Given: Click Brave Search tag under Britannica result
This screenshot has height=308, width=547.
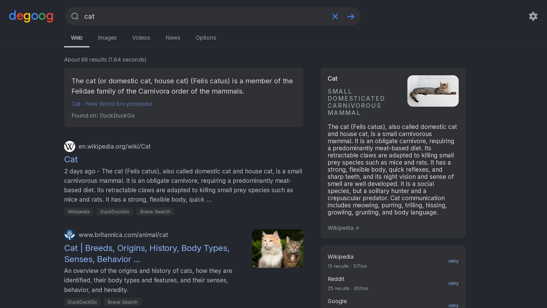Looking at the screenshot, I should click(123, 302).
